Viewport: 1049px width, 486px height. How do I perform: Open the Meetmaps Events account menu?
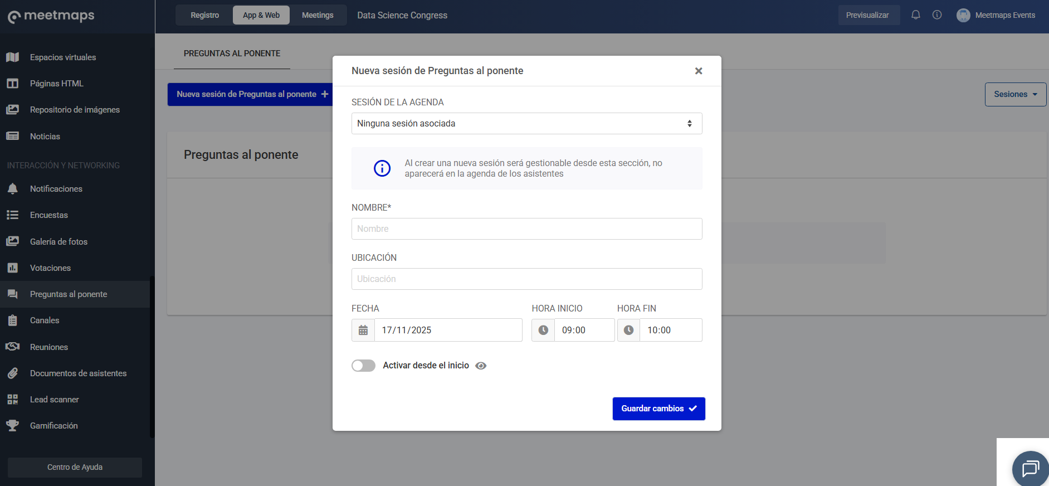point(996,15)
